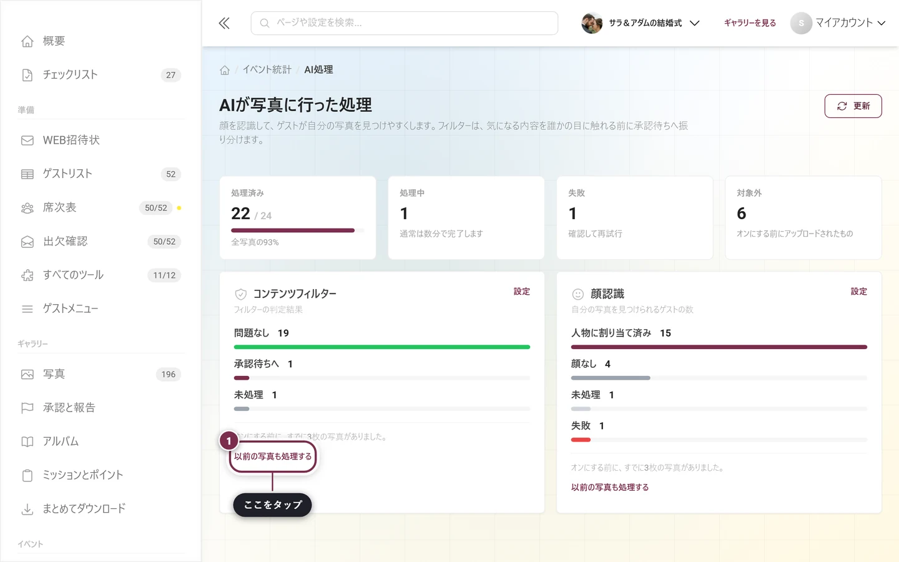Click the search magnifier icon

tap(265, 23)
